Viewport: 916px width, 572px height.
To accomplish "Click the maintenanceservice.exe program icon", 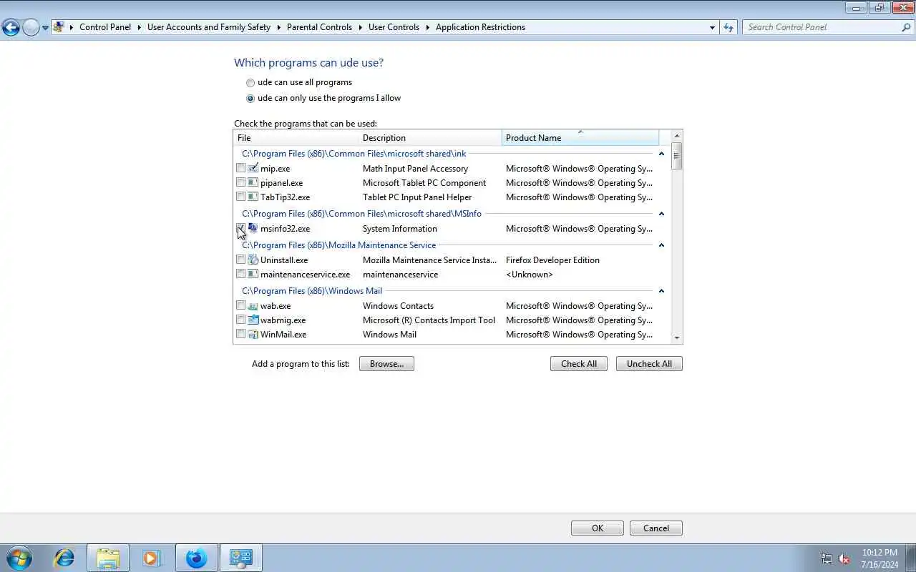I will (x=253, y=274).
